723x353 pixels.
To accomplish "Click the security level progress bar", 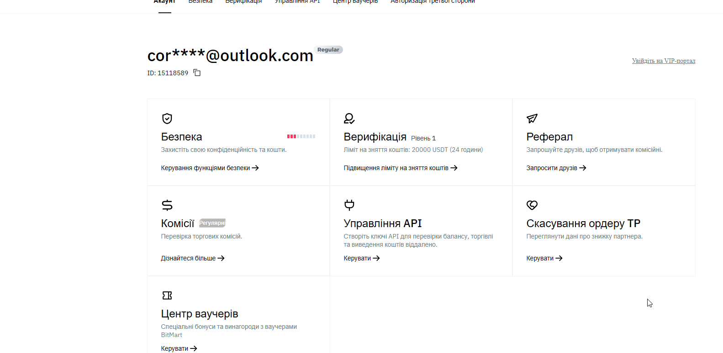I will pos(301,136).
